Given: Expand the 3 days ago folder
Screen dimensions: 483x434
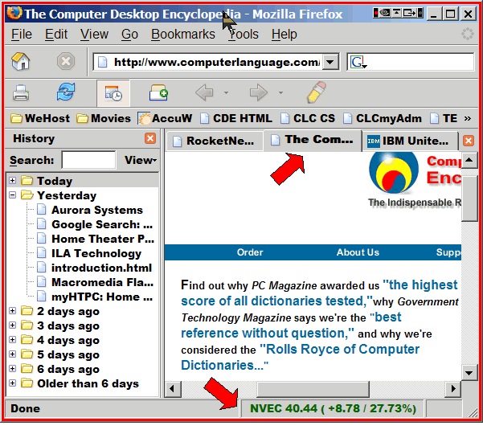Looking at the screenshot, I should point(13,325).
